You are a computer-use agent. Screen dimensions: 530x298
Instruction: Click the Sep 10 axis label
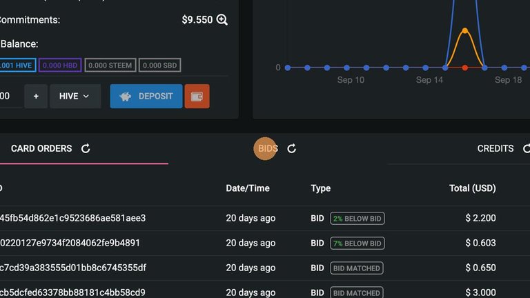coord(351,80)
